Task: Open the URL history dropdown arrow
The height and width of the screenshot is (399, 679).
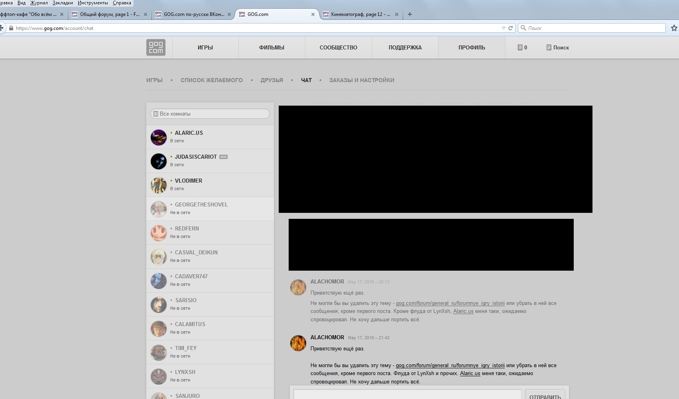Action: click(503, 28)
